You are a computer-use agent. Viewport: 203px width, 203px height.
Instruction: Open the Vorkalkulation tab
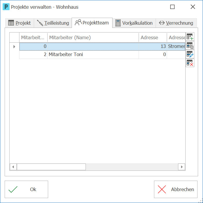pos(134,23)
